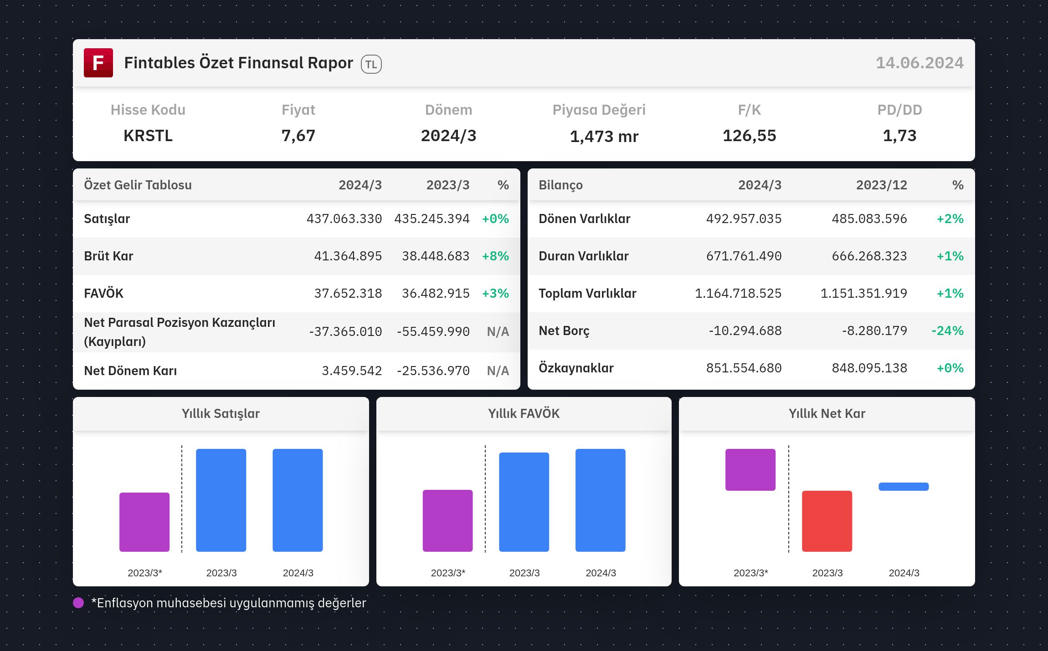Screen dimensions: 1048x651
Task: Click the PD/DD value 1,73
Action: [900, 136]
